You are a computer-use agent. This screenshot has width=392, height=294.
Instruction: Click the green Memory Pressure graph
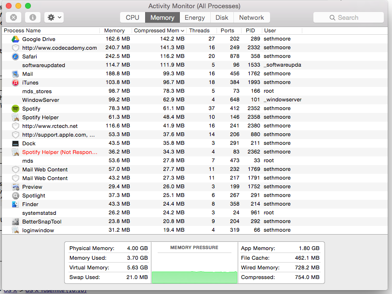click(194, 277)
